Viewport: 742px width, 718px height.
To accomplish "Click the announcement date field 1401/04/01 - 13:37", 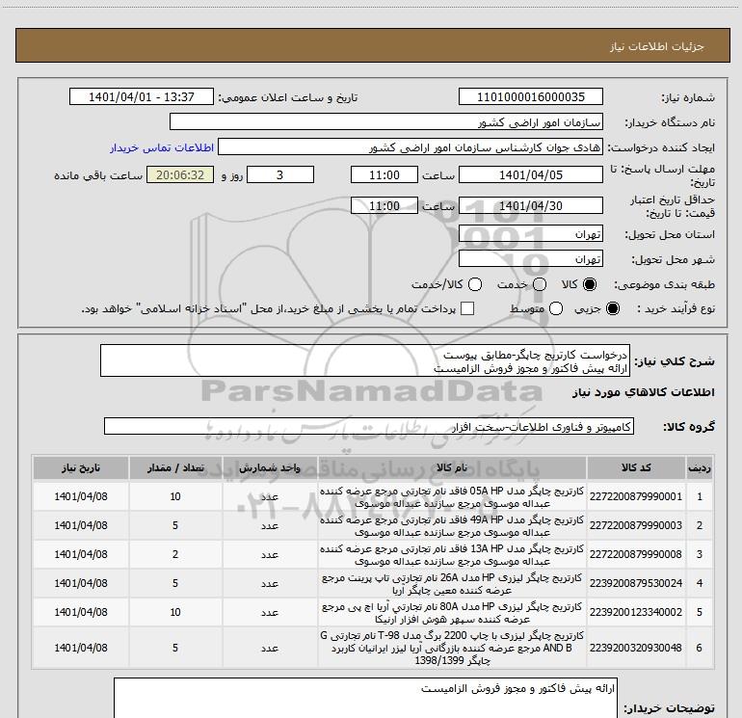I will [142, 96].
